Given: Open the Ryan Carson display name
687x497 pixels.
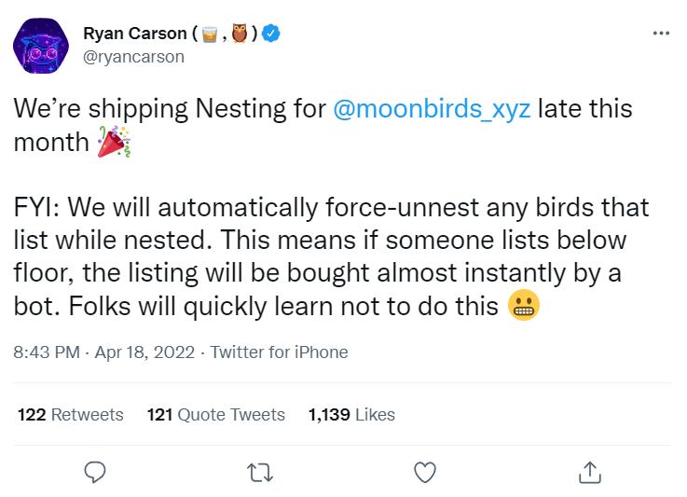Looking at the screenshot, I should [x=134, y=35].
